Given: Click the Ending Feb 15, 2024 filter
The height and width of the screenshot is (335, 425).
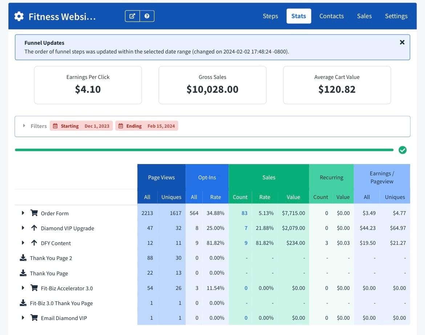Looking at the screenshot, I should tap(147, 126).
